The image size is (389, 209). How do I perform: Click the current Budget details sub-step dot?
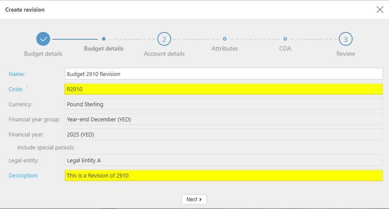pos(104,39)
